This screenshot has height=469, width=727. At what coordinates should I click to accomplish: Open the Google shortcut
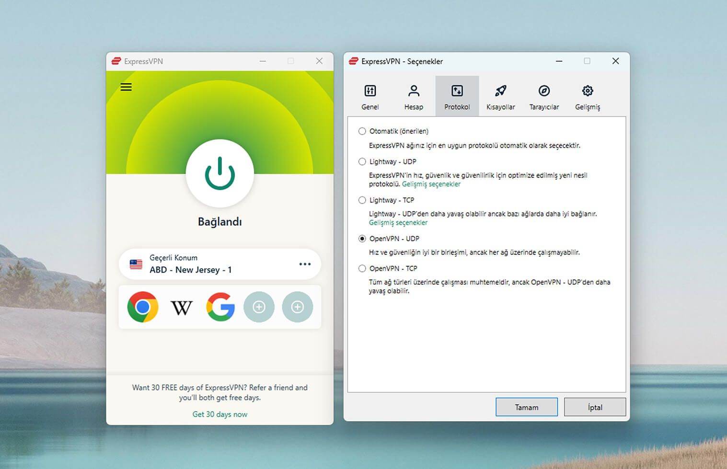pyautogui.click(x=220, y=307)
